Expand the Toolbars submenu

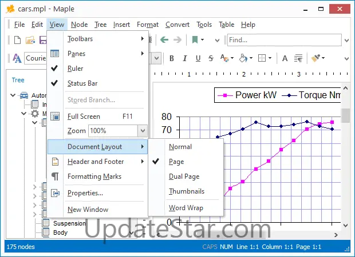(x=98, y=39)
